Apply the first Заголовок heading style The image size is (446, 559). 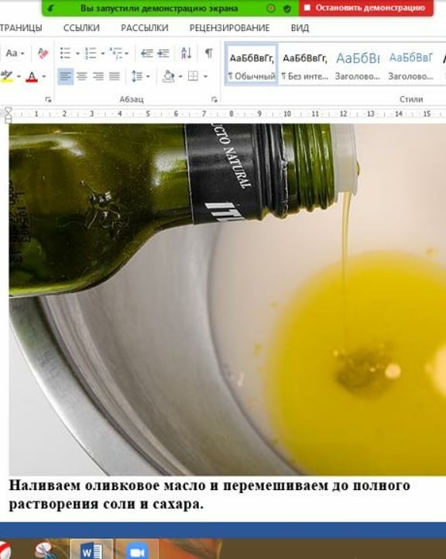[x=358, y=65]
